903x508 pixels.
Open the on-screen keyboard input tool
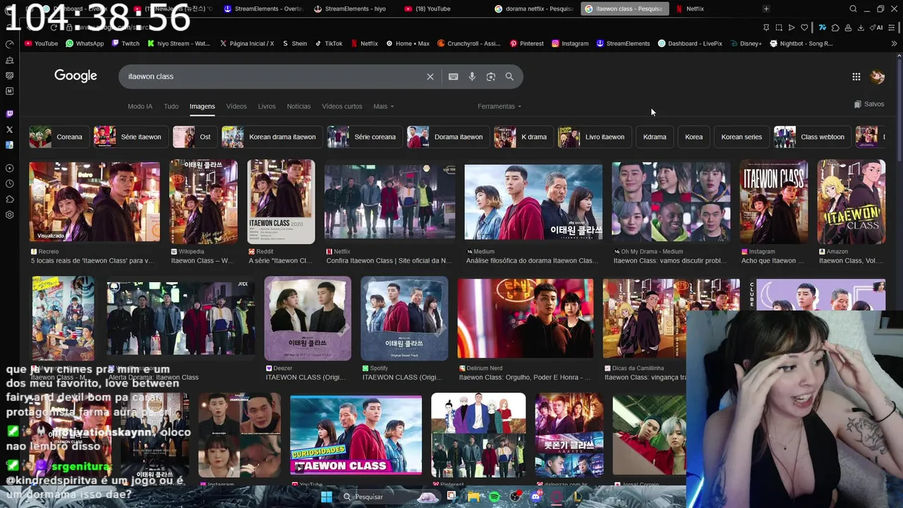pyautogui.click(x=453, y=76)
